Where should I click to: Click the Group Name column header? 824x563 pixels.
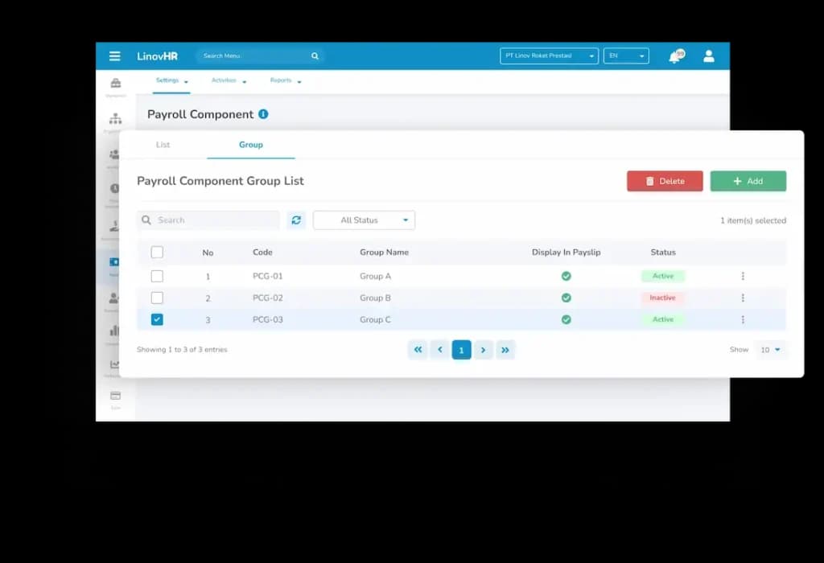click(x=384, y=252)
